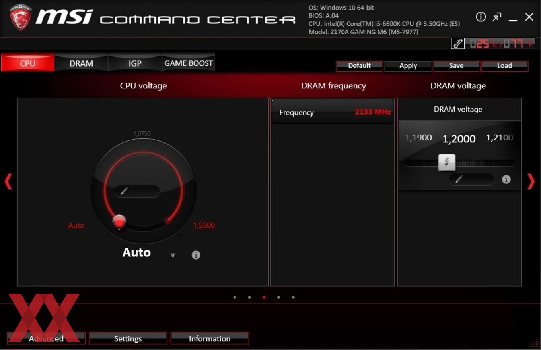Click the info icon in DRAM voltage panel
The height and width of the screenshot is (350, 541).
coord(506,179)
